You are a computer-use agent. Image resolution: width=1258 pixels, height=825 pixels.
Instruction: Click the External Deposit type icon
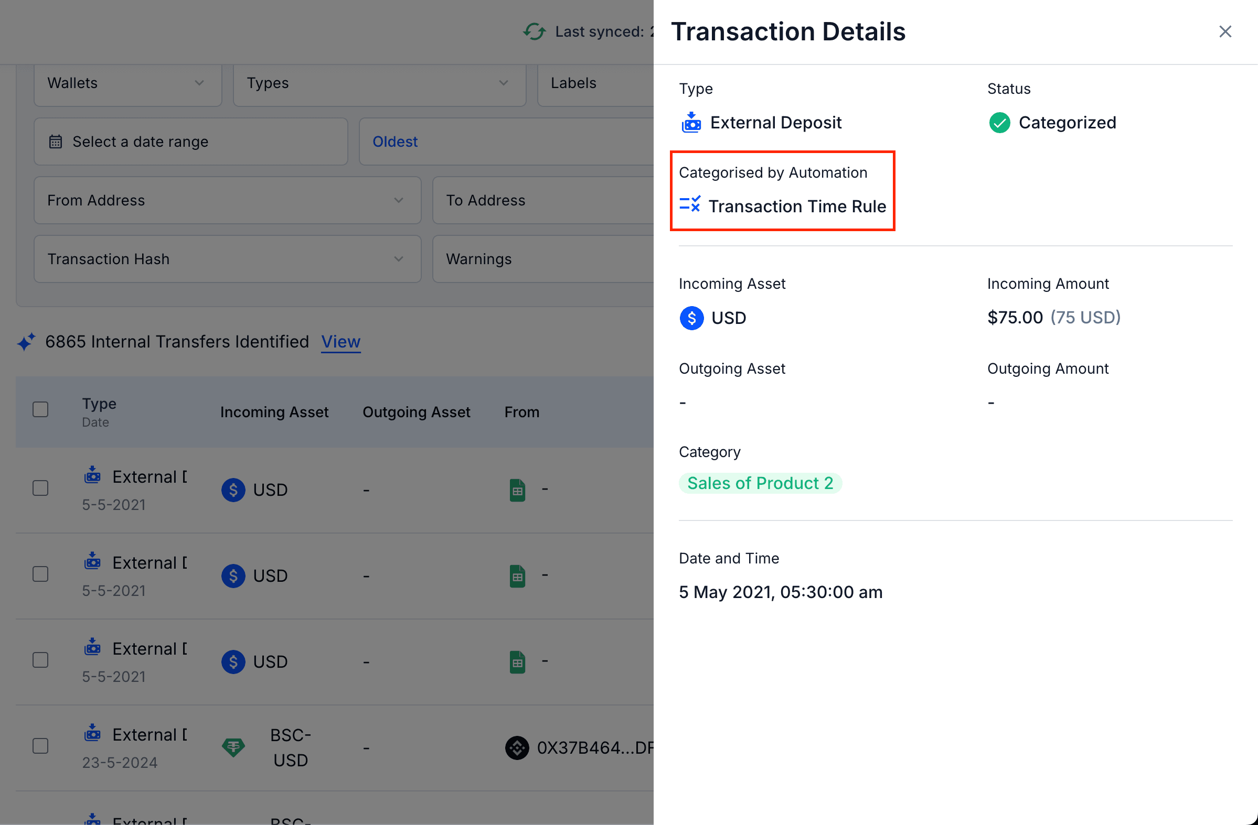[691, 123]
